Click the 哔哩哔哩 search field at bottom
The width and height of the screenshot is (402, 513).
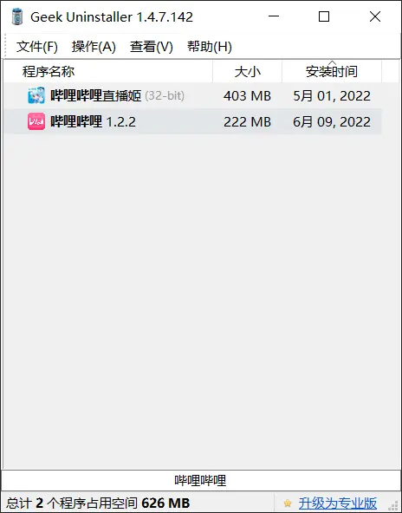(x=200, y=480)
